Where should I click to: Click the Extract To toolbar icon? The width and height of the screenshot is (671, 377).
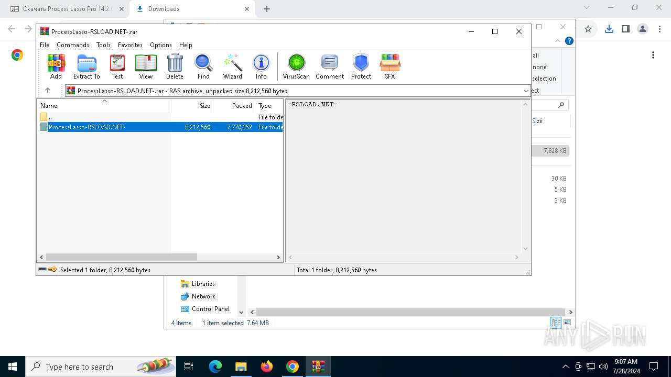pos(86,66)
